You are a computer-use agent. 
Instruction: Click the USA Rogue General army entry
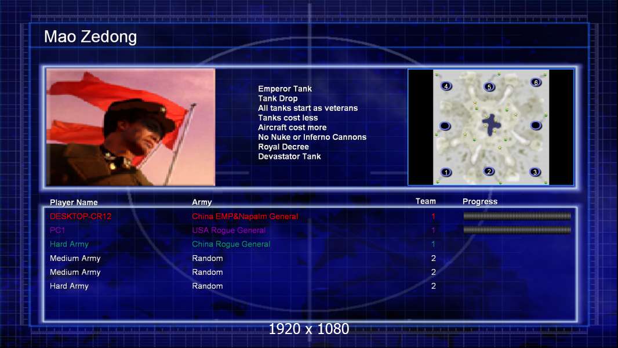(x=228, y=230)
